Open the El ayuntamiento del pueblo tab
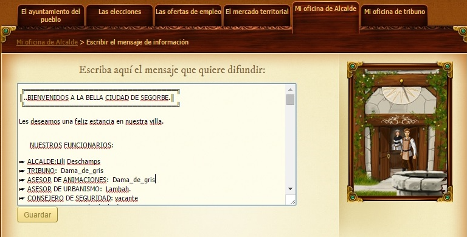Viewport: 467px width, 237px height. point(50,15)
